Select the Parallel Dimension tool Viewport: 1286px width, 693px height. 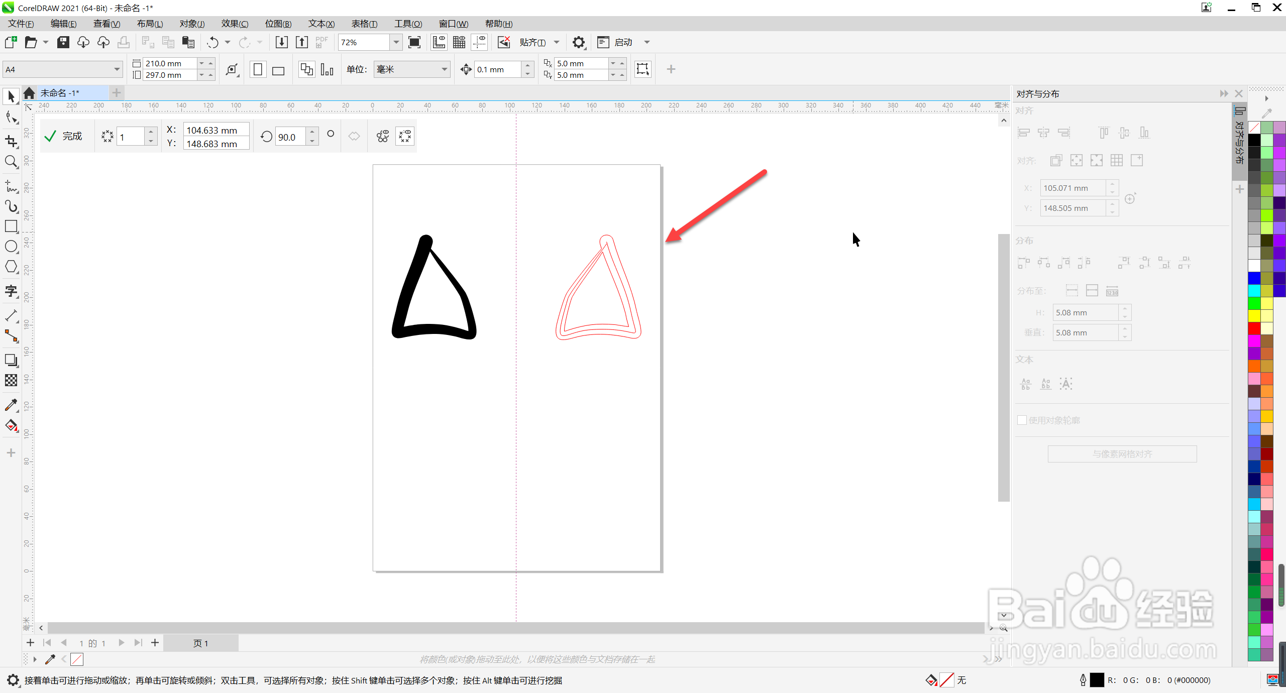coord(11,315)
